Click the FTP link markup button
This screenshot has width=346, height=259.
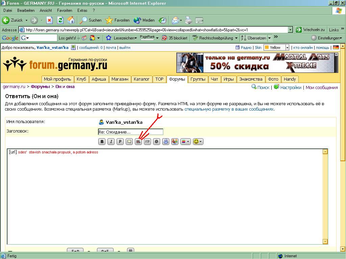click(x=147, y=142)
